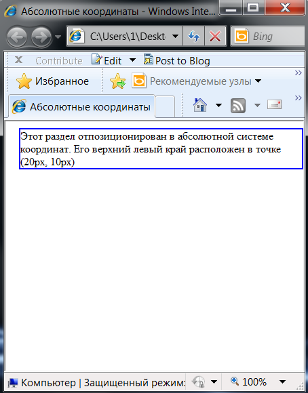Expand favorites bar overflow chevron
Screen dimensions: 308x393
299,73
